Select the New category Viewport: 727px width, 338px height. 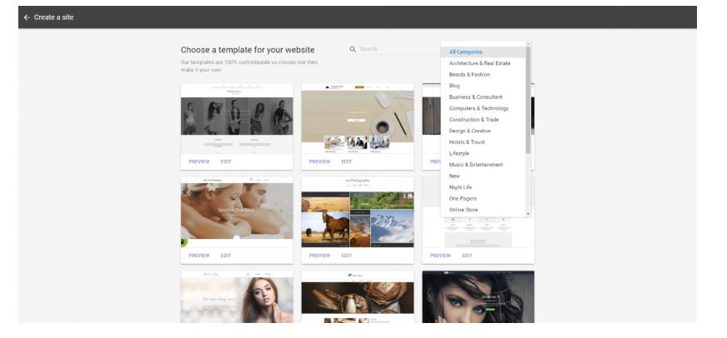pos(483,176)
